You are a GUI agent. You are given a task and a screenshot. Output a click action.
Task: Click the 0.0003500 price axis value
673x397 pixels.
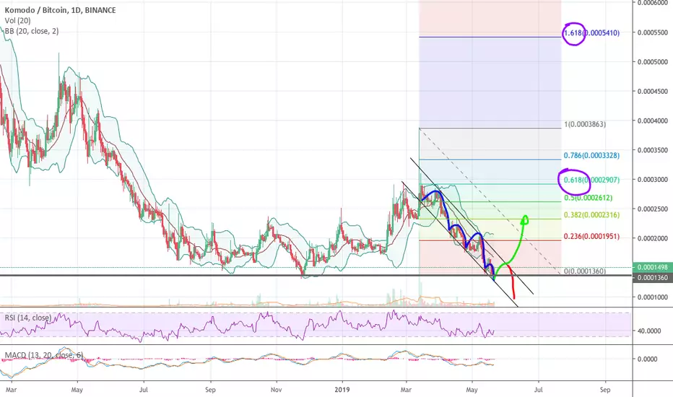653,150
